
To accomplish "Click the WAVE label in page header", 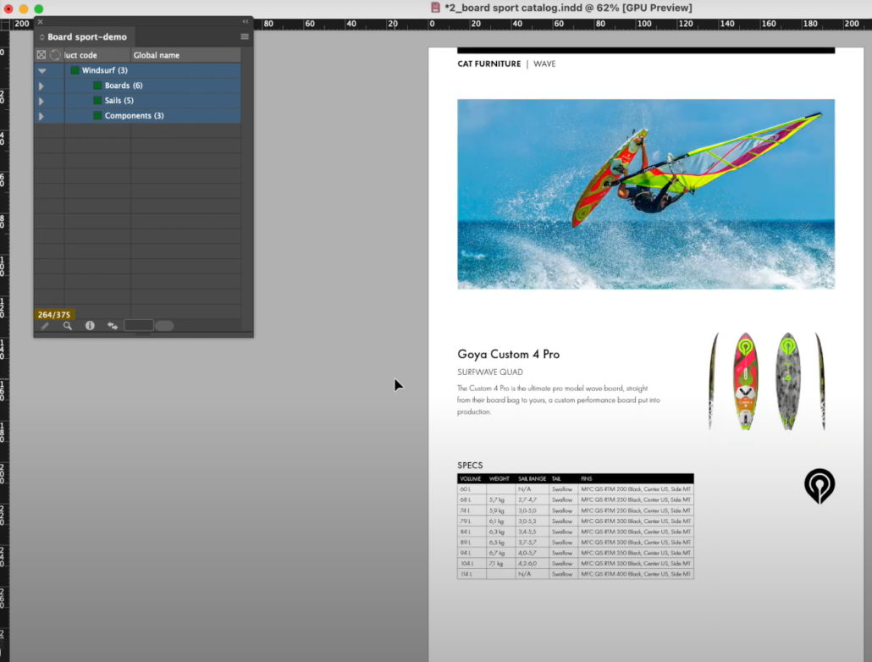I will (x=544, y=64).
